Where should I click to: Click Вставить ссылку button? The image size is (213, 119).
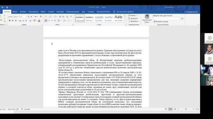point(161,21)
